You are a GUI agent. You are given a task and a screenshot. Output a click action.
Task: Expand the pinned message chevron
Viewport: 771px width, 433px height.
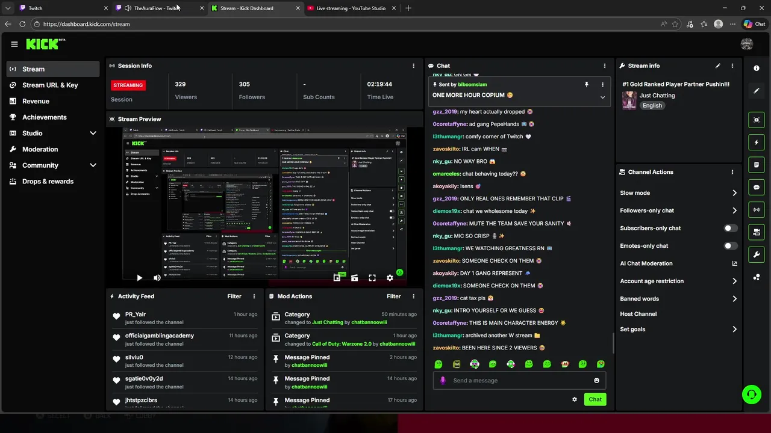point(602,97)
